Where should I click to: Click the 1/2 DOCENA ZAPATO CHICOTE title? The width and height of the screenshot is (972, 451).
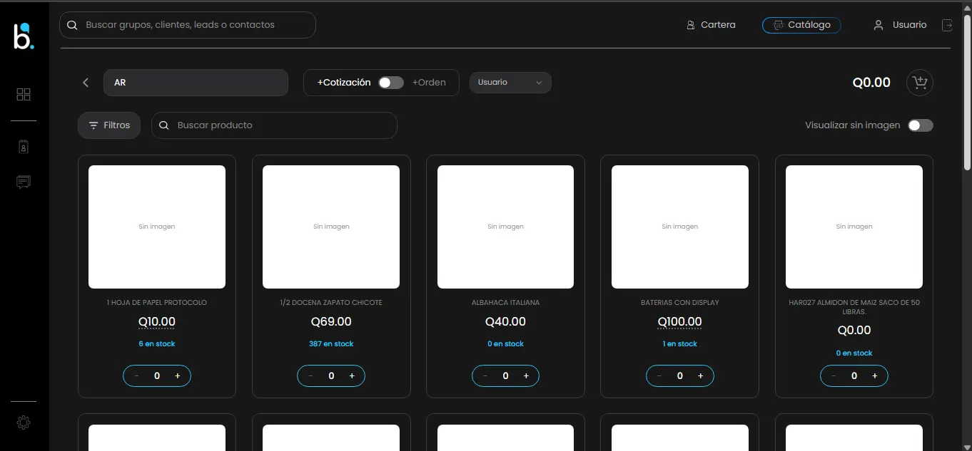point(331,303)
